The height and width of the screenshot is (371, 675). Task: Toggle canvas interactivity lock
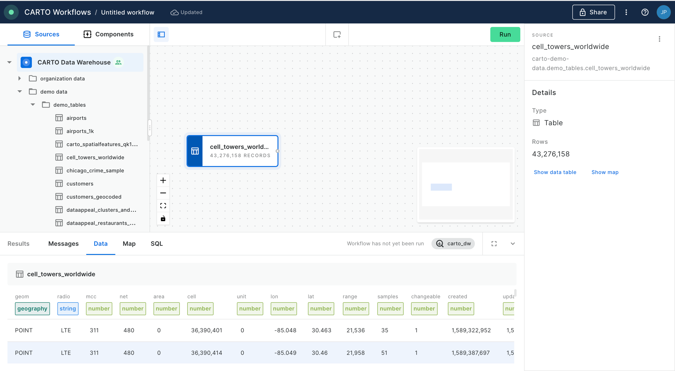coord(163,218)
